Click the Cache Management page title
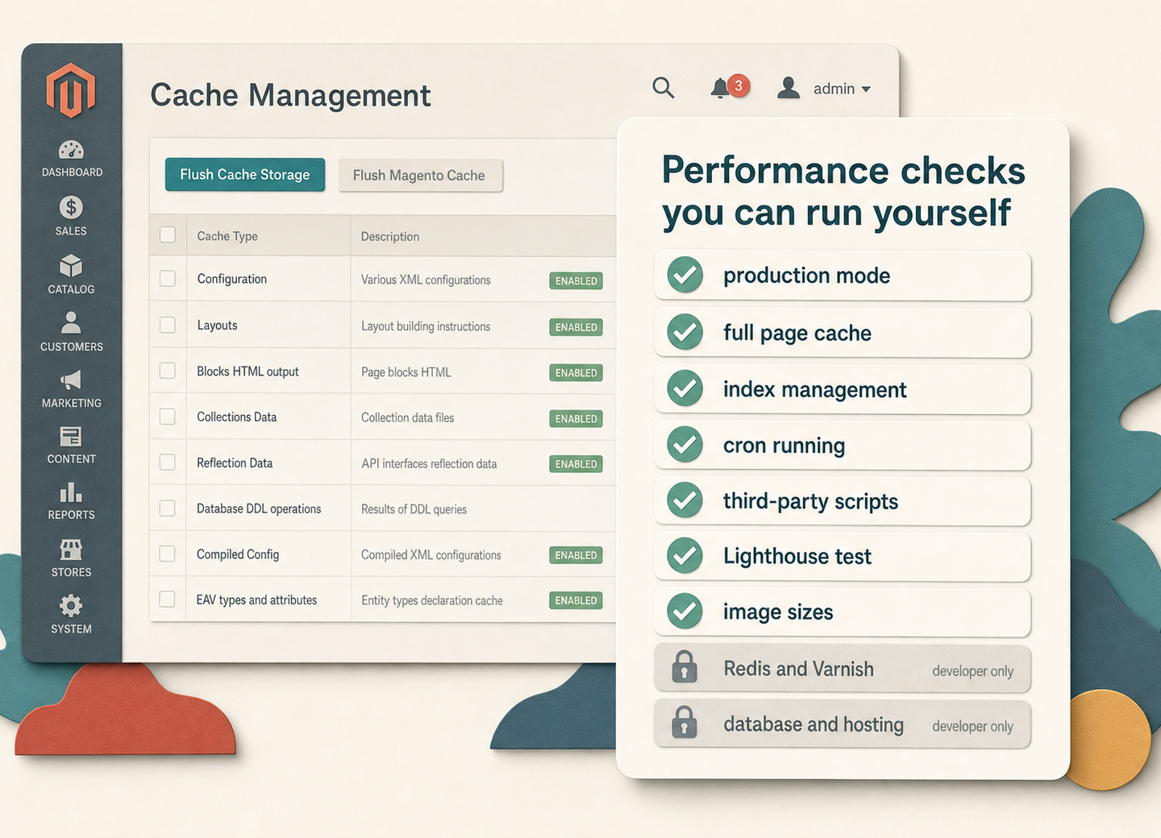Screen dimensions: 1161x838 [290, 95]
